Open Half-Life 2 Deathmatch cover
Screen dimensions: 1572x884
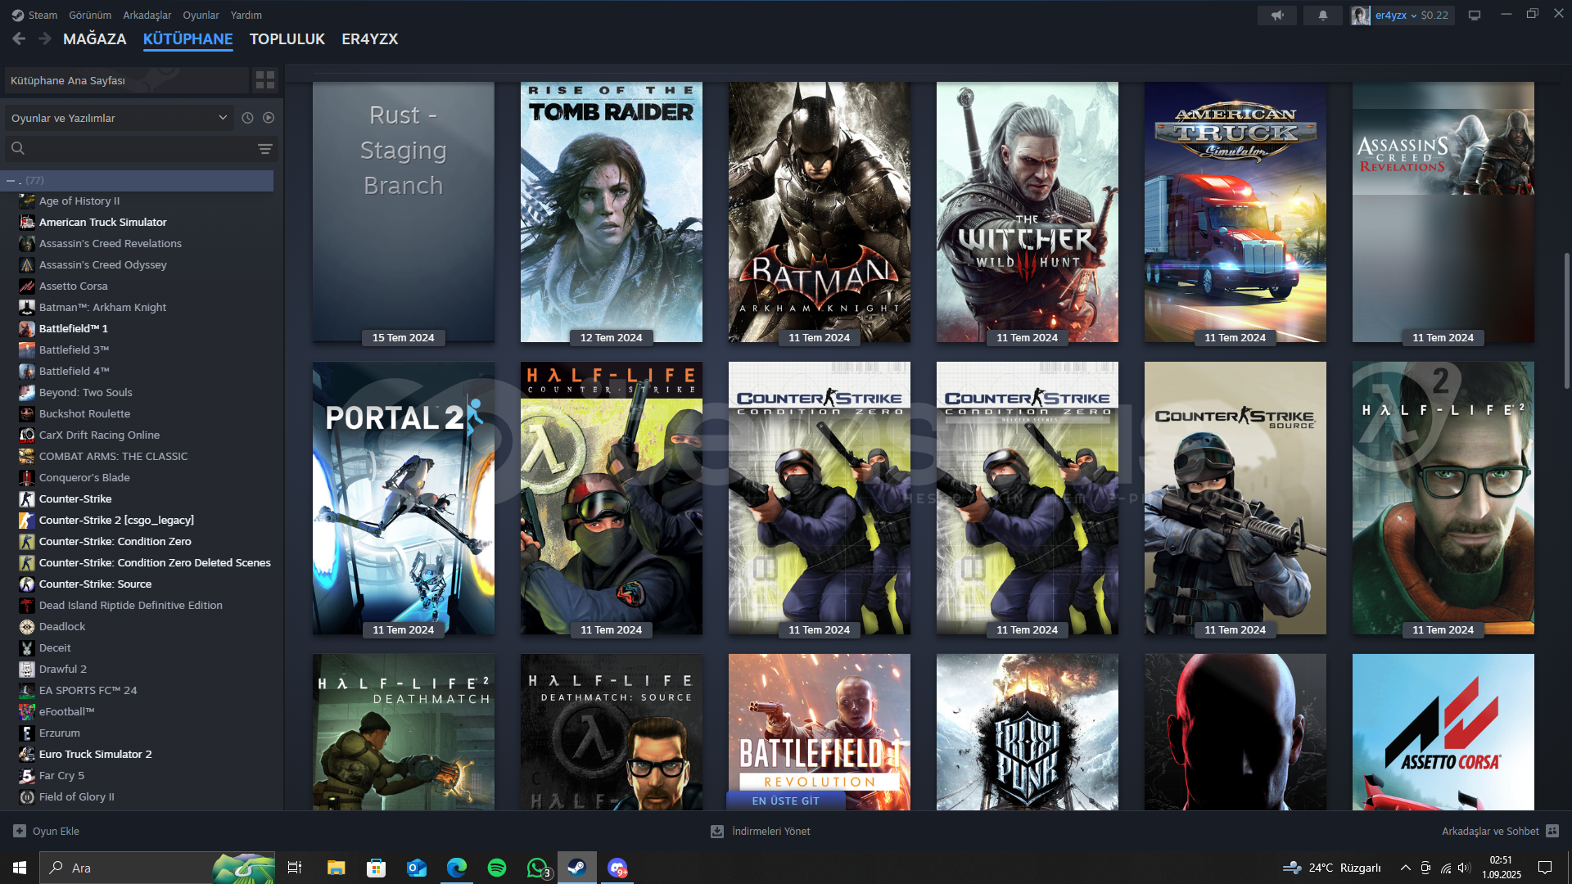tap(404, 732)
